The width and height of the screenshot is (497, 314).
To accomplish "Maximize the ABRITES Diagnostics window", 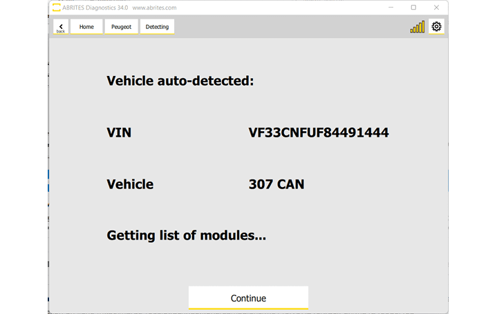I will (413, 8).
